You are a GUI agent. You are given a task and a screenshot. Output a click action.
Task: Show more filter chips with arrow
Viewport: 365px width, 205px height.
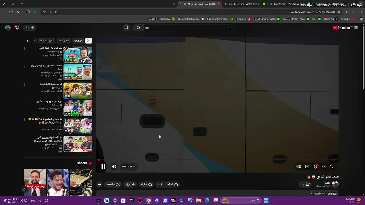(28, 41)
